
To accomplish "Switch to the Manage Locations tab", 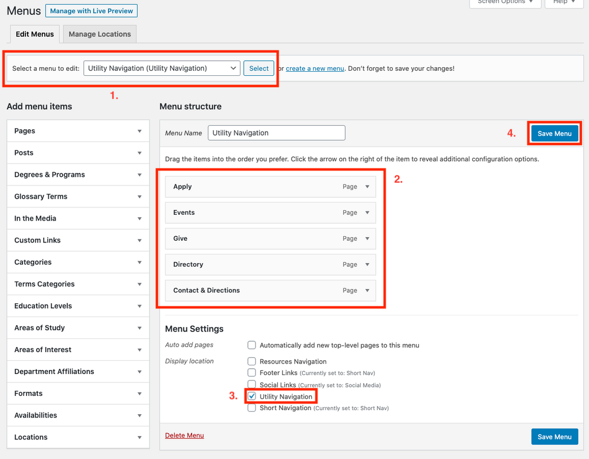I will 100,34.
